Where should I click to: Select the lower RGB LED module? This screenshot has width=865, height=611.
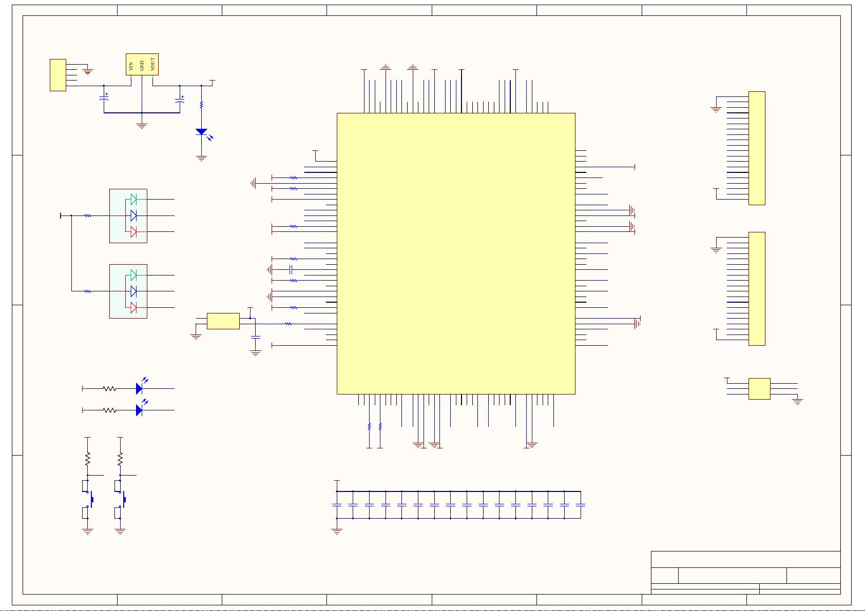[128, 291]
